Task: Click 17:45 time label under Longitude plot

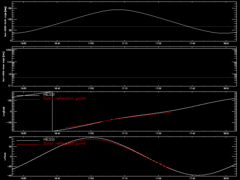Action: pos(192,133)
